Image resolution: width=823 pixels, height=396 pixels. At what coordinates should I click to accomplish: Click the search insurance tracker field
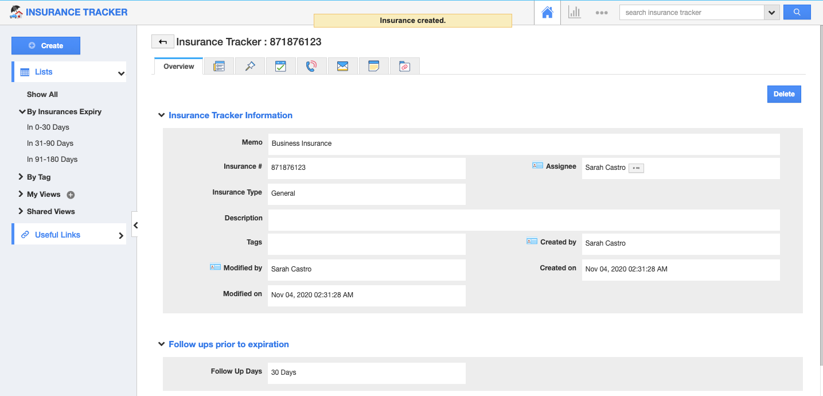(691, 13)
